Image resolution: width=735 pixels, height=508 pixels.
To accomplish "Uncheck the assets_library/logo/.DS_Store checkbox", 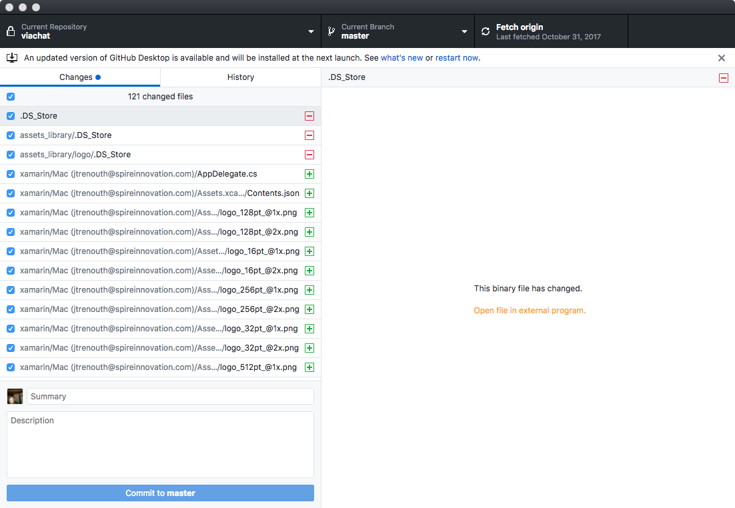I will coord(11,155).
